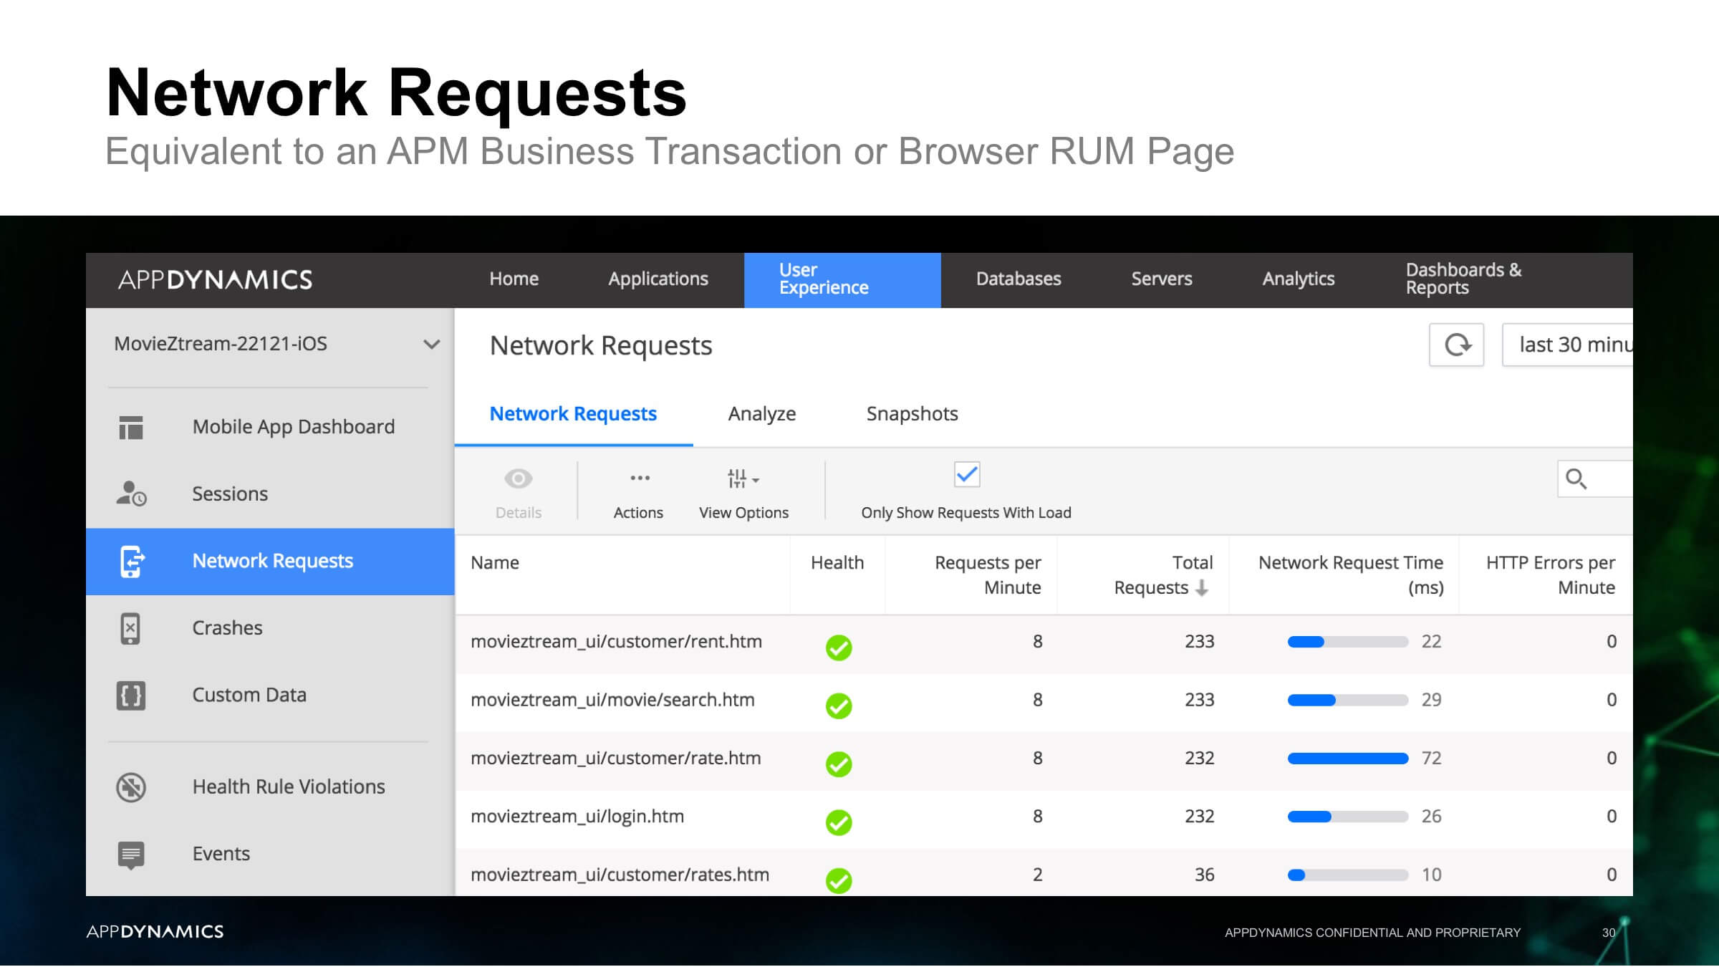Screen dimensions: 1719x967
Task: Select movieztream_ui/customer/rates.htm row name
Action: (x=620, y=875)
